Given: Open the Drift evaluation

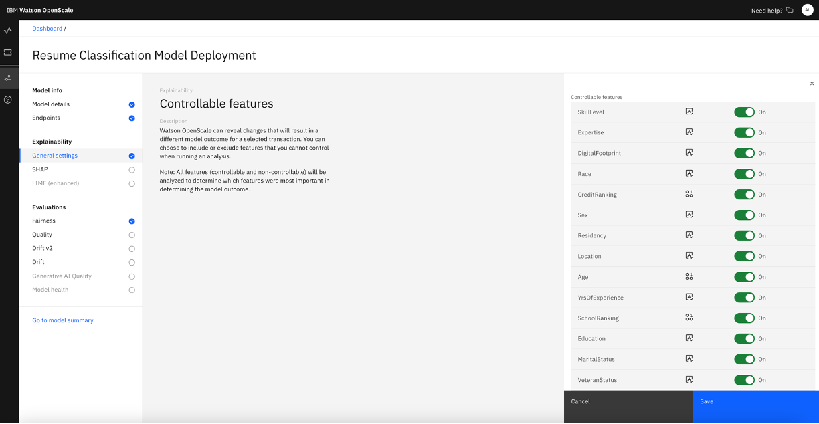Looking at the screenshot, I should pyautogui.click(x=38, y=262).
